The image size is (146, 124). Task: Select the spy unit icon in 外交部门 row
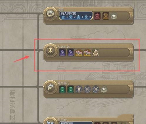(x=79, y=89)
